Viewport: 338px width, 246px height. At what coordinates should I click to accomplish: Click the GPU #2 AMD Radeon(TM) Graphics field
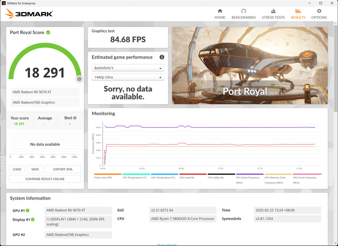pos(78,235)
